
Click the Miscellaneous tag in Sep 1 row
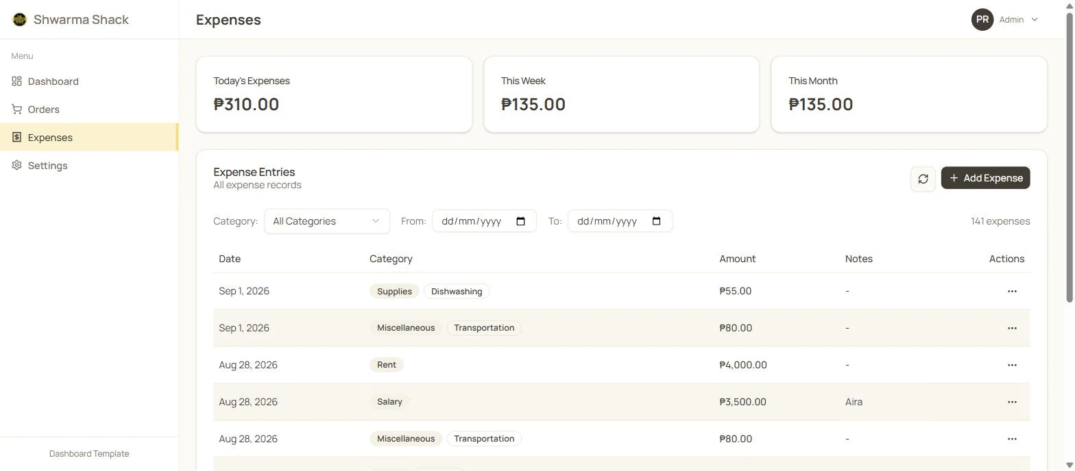coord(406,328)
